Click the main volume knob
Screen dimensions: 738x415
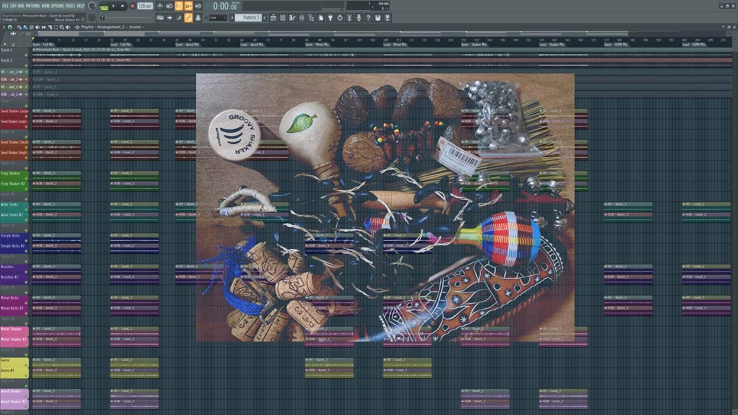click(92, 6)
